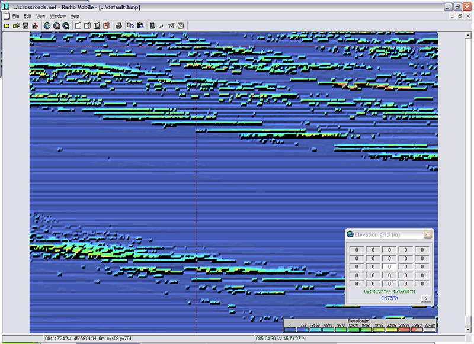Open the View menu
Viewport: 474px width, 344px height.
40,16
